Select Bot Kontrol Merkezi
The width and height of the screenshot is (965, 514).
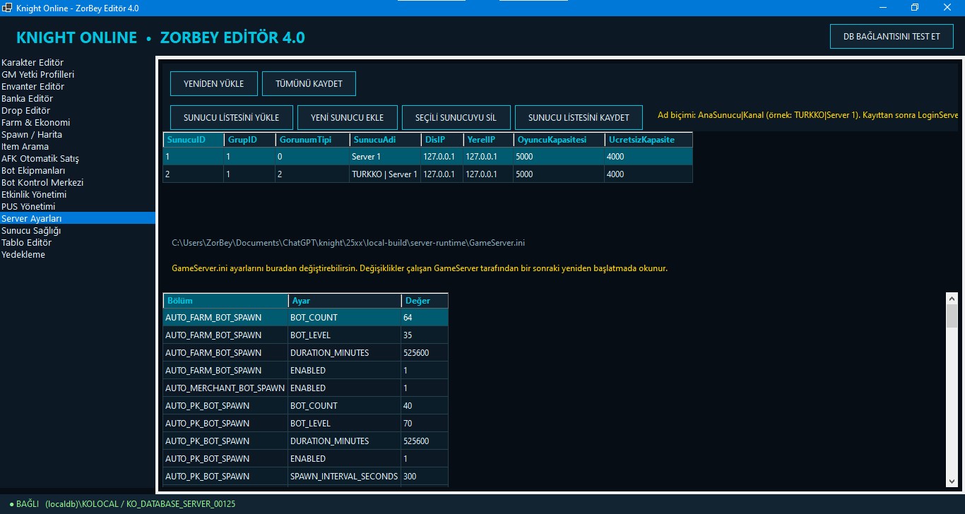point(78,183)
